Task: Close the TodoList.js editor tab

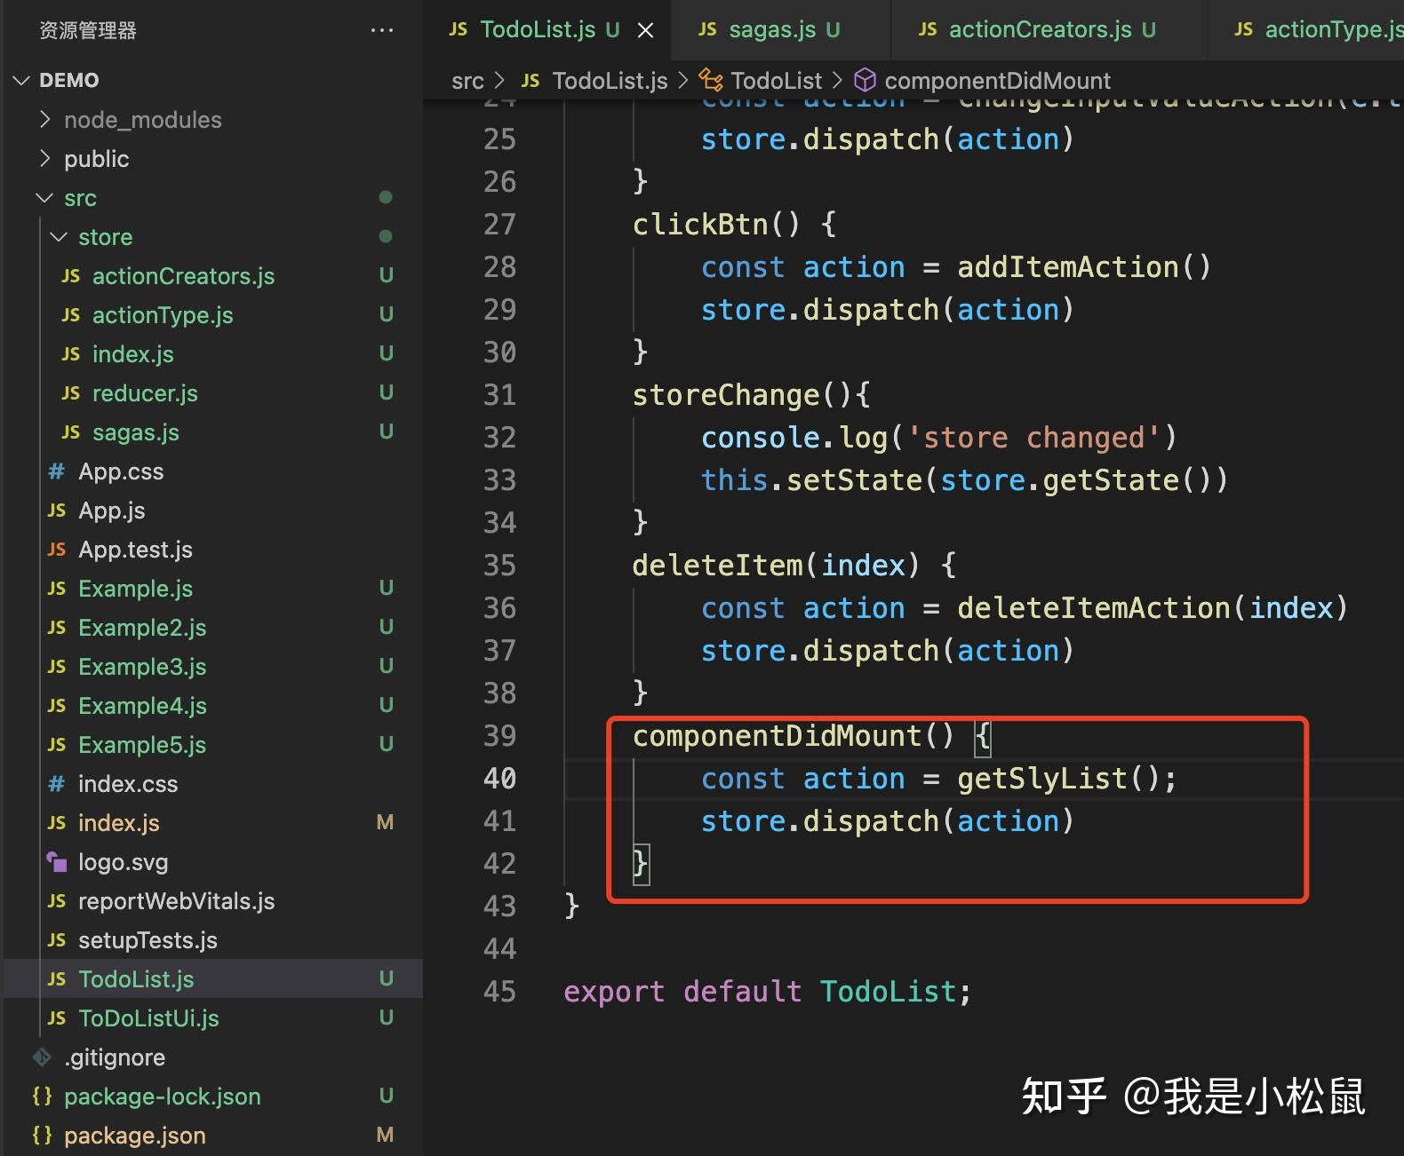Action: pyautogui.click(x=646, y=30)
